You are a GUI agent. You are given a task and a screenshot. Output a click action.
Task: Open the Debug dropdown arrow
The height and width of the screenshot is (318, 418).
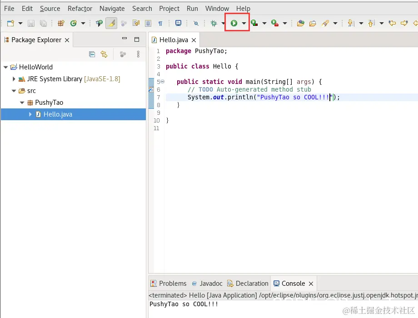pos(223,24)
